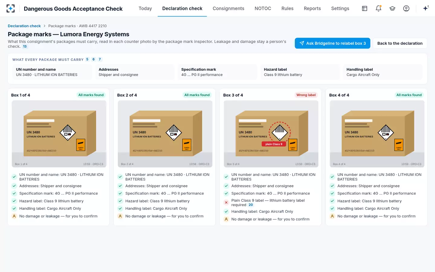
Task: Open citation 20 in Box 3 finding
Action: point(251,205)
